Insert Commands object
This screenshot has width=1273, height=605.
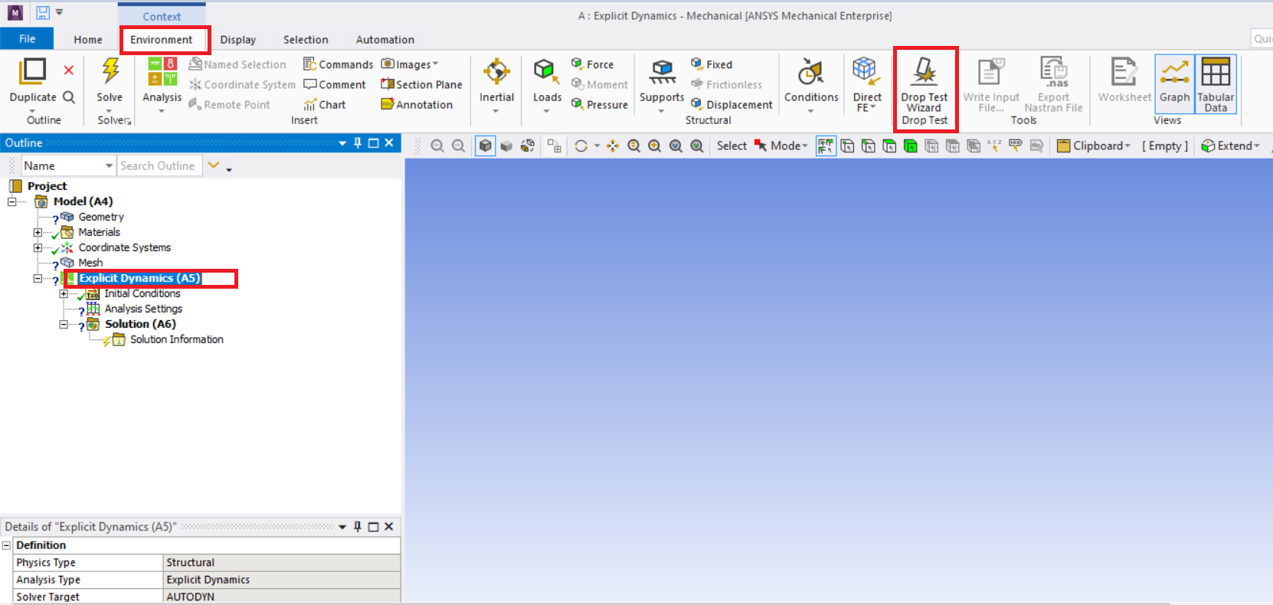click(x=338, y=64)
